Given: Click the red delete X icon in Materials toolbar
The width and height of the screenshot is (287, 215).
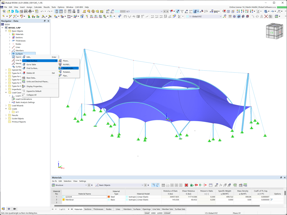Looking at the screenshot, I should (186, 185).
